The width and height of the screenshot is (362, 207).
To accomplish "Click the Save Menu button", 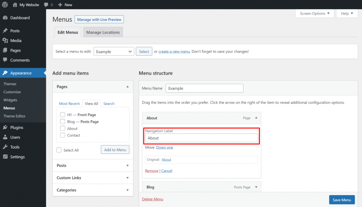I will [342, 200].
